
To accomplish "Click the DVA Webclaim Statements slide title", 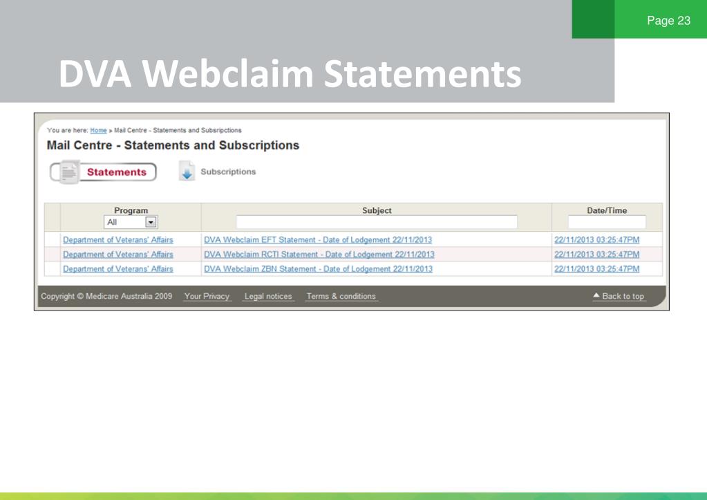I will coord(290,73).
